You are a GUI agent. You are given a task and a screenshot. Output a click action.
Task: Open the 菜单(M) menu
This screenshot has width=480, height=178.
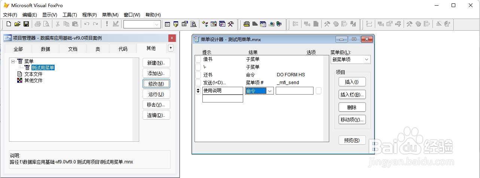click(110, 15)
